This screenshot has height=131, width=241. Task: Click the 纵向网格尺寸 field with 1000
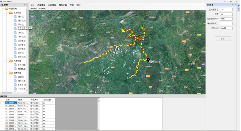pyautogui.click(x=226, y=19)
